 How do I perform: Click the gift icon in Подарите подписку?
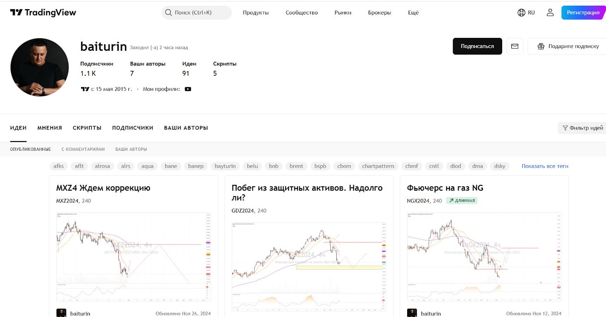[541, 46]
